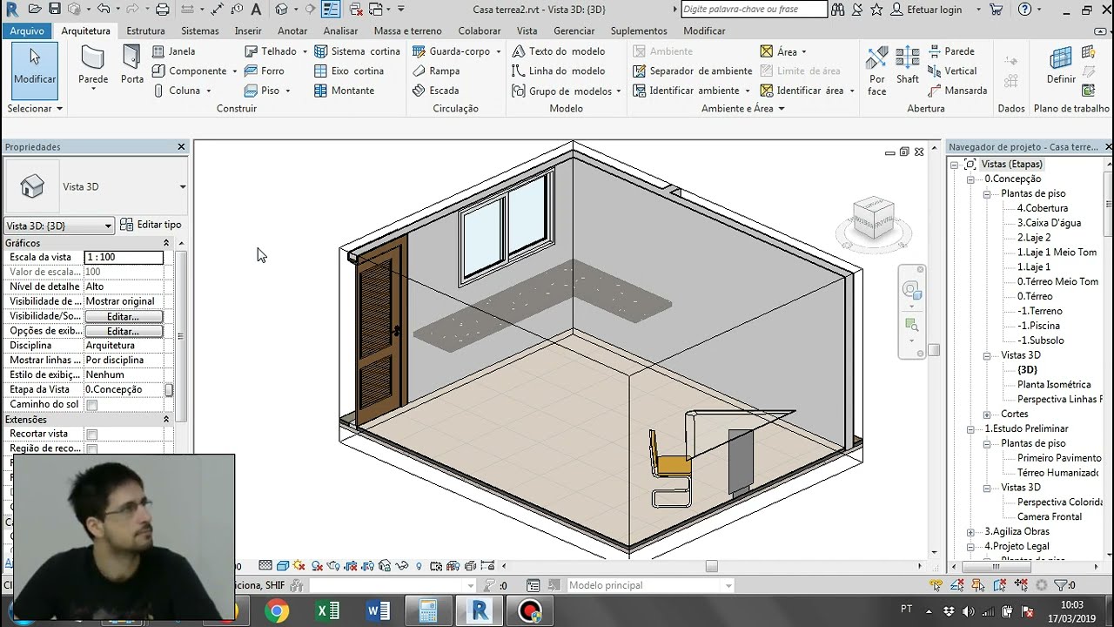Image resolution: width=1114 pixels, height=627 pixels.
Task: Switch to the Estrutura ribbon tab
Action: point(145,30)
